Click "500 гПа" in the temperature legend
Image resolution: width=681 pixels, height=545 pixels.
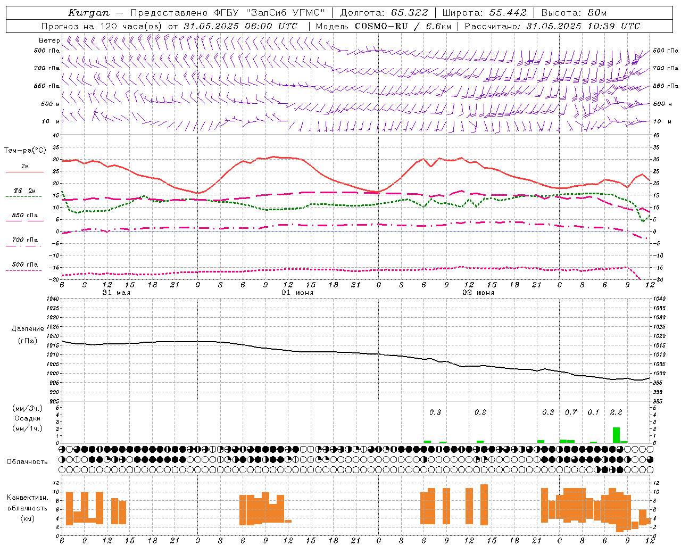[25, 265]
